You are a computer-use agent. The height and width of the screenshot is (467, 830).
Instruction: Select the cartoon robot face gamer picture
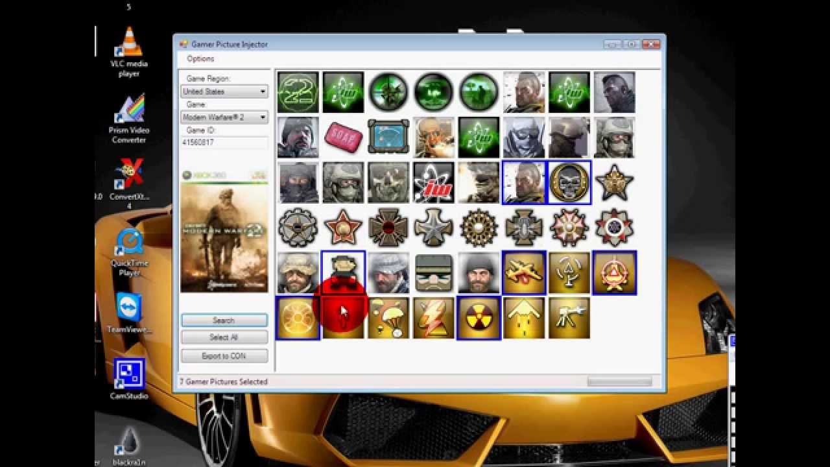434,273
